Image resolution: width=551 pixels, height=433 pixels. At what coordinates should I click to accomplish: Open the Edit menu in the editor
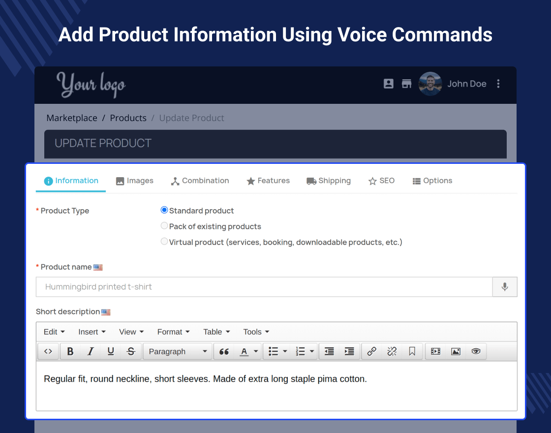pyautogui.click(x=54, y=332)
